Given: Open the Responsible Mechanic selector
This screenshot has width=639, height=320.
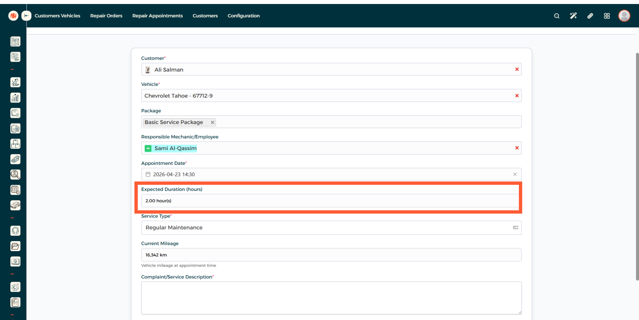Looking at the screenshot, I should [x=333, y=148].
